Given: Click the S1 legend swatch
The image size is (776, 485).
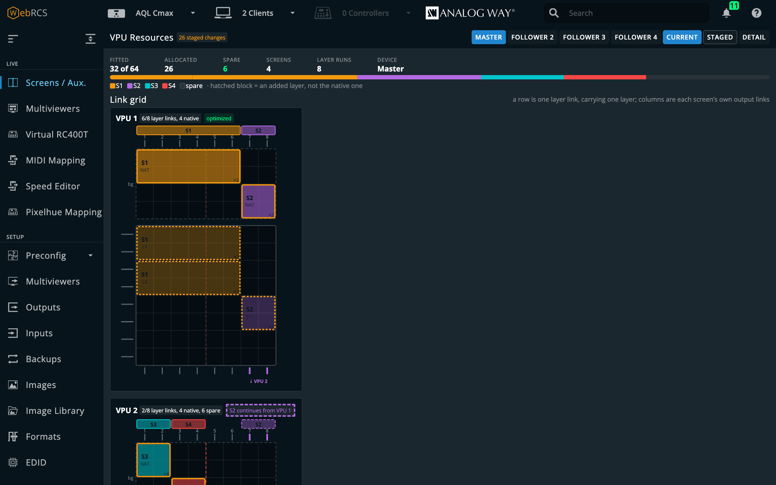Looking at the screenshot, I should (x=112, y=86).
